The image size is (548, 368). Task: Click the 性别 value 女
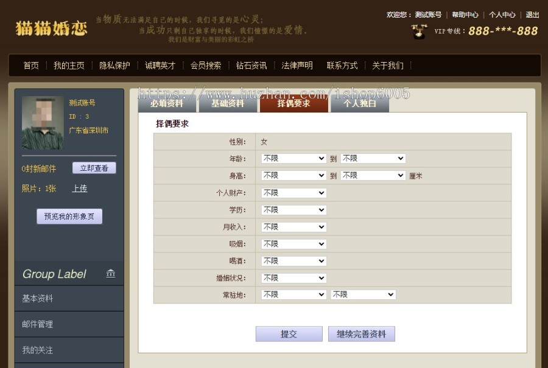coord(264,142)
